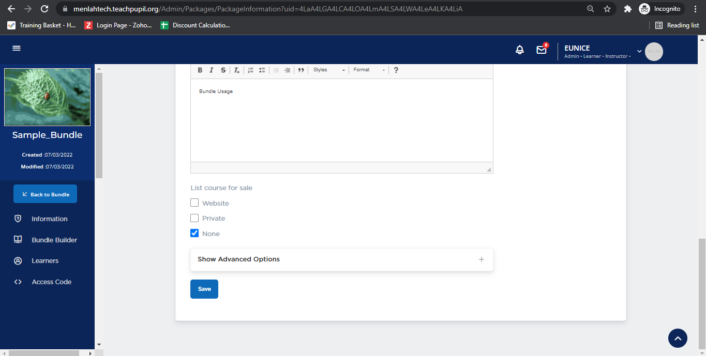Screen dimensions: 706x356
Task: Check the Private option
Action: (x=194, y=218)
